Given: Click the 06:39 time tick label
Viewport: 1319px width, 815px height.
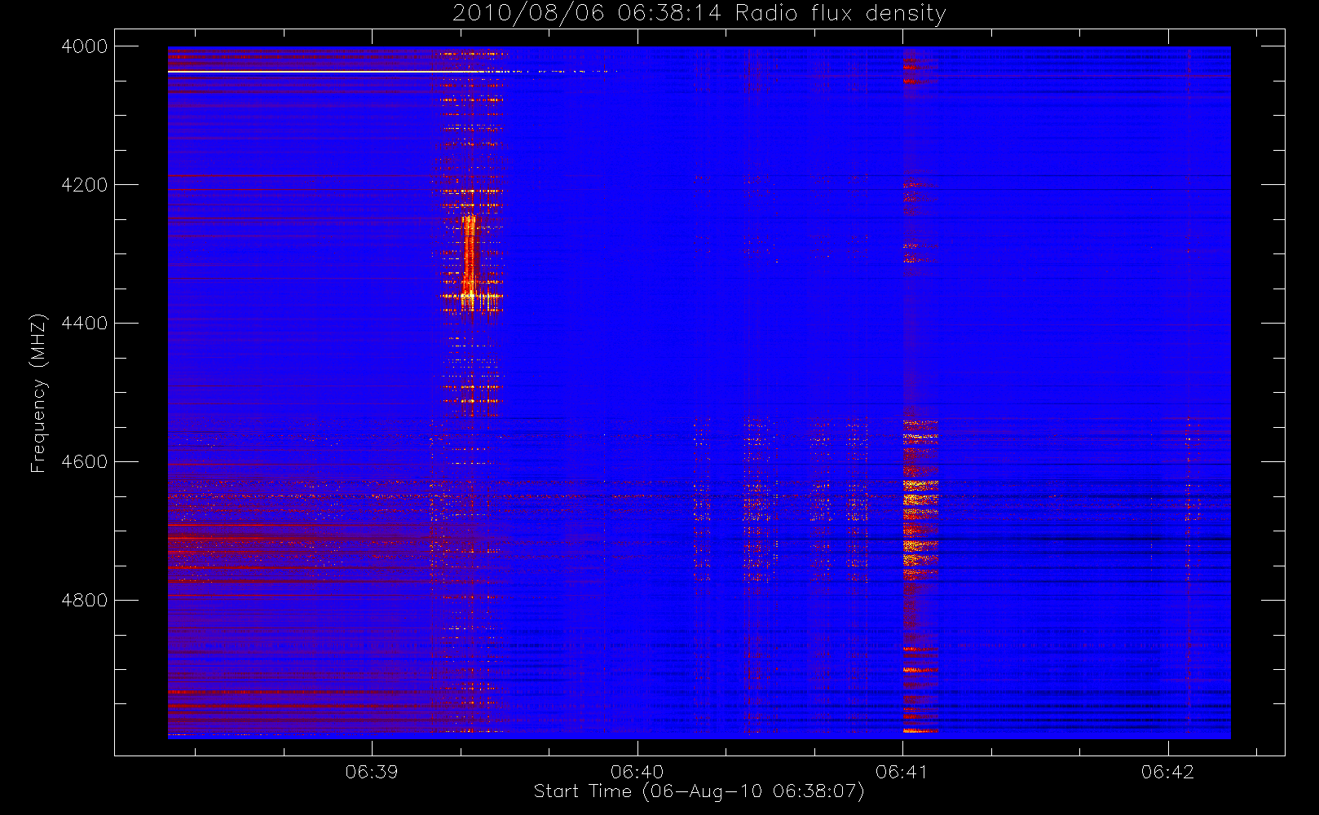Looking at the screenshot, I should tap(372, 772).
